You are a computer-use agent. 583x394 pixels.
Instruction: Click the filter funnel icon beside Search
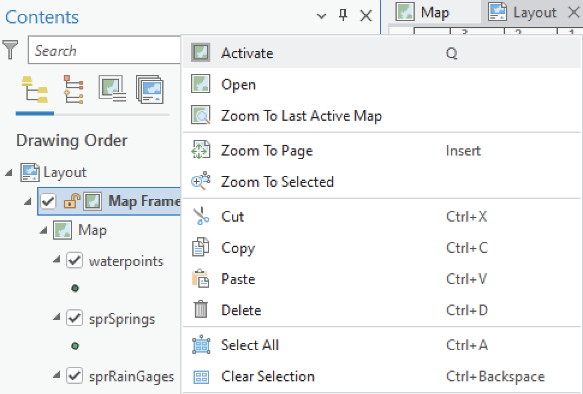(11, 50)
